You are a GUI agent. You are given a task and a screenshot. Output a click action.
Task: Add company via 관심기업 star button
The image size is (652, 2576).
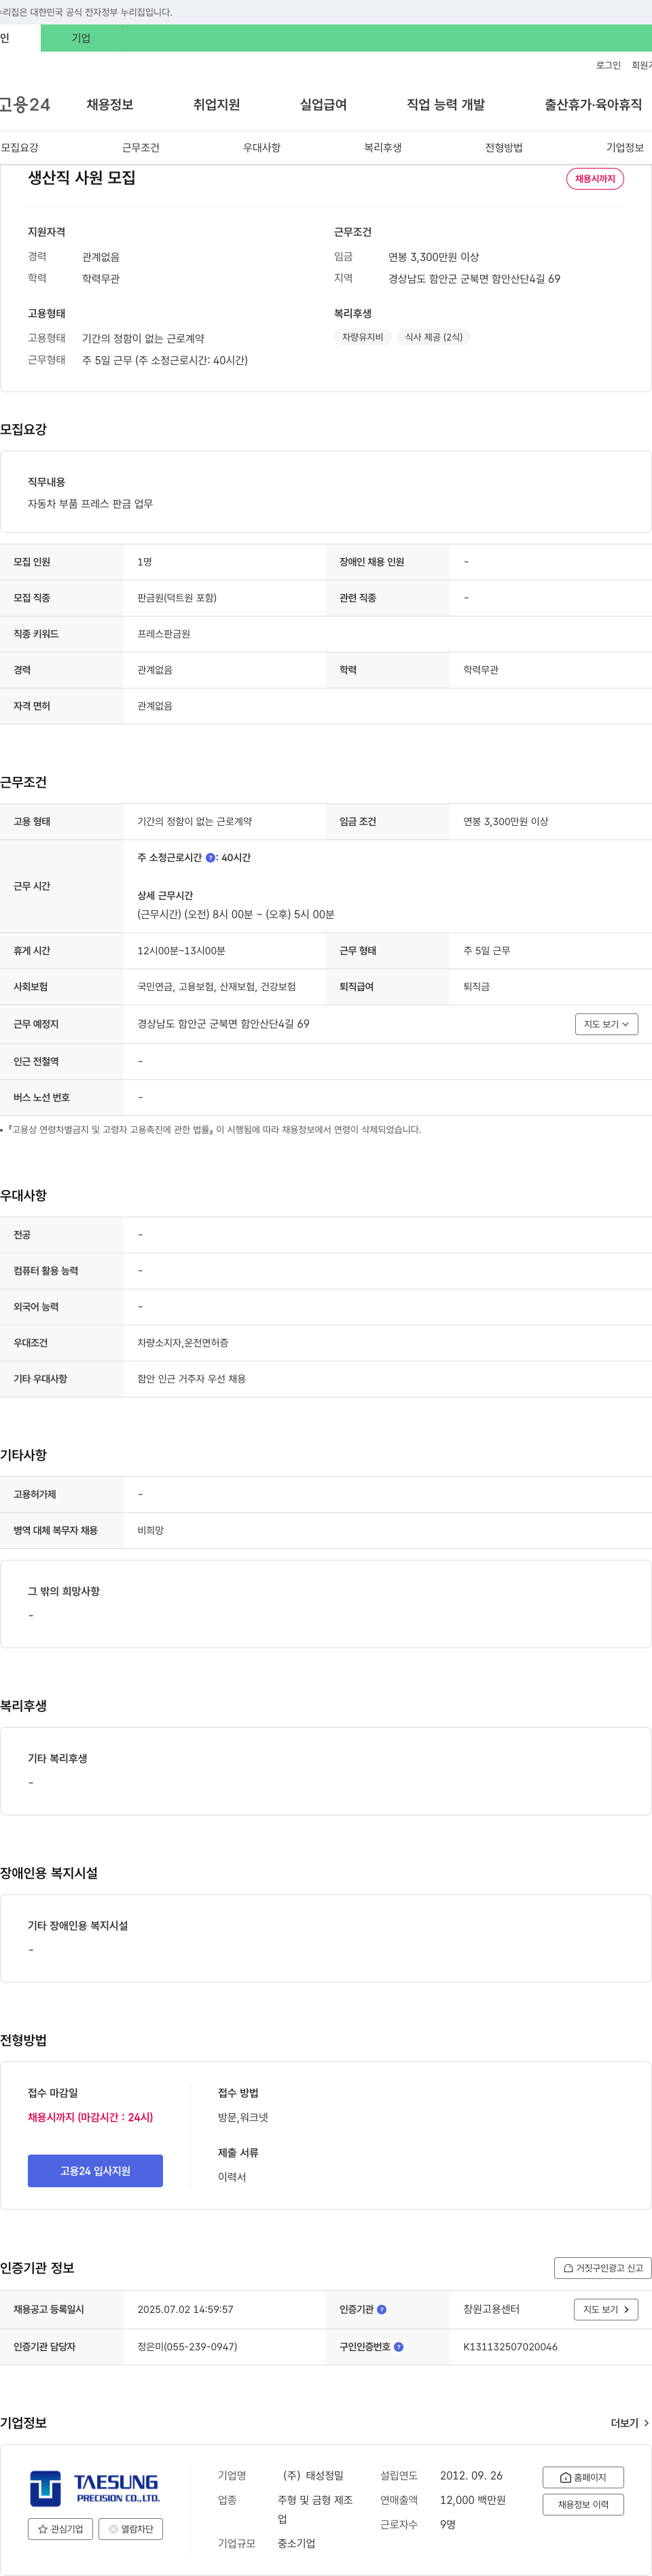[x=60, y=2529]
